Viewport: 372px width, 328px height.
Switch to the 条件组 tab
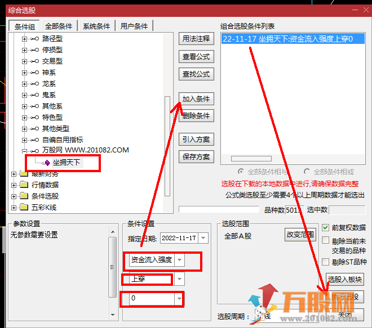[x=24, y=26]
